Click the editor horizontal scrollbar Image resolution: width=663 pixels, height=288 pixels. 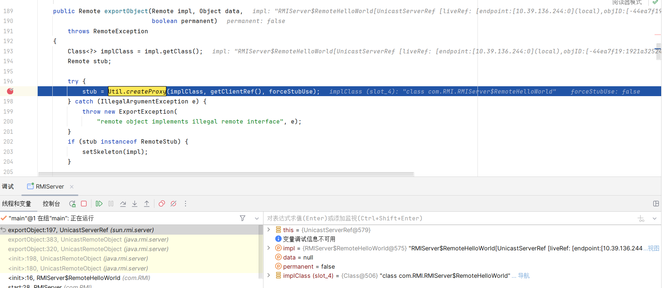tap(226, 174)
